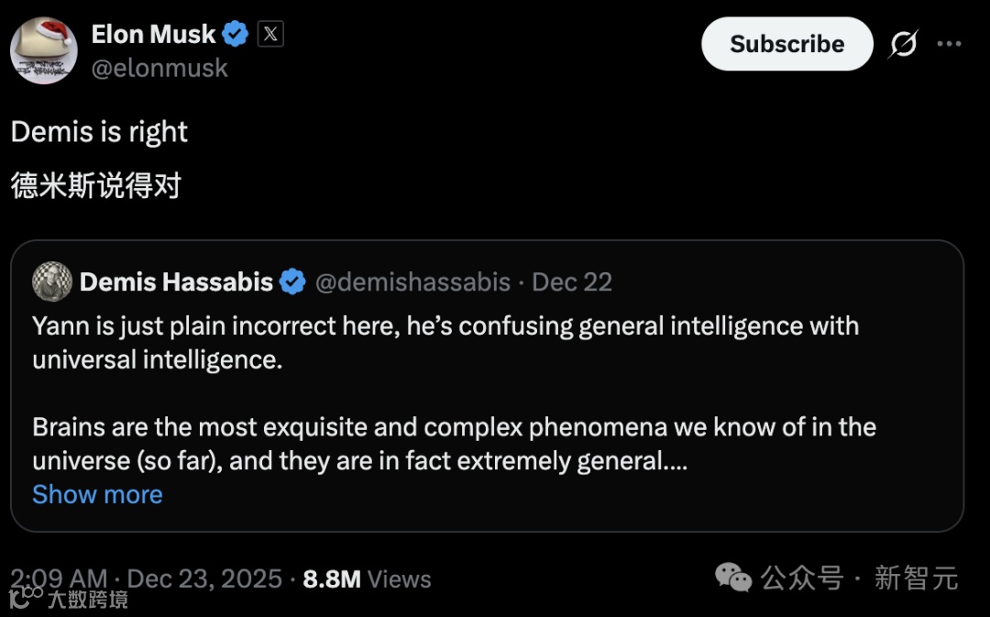Expand quoted tweet with Show more
Screen dimensions: 990x617
97,494
